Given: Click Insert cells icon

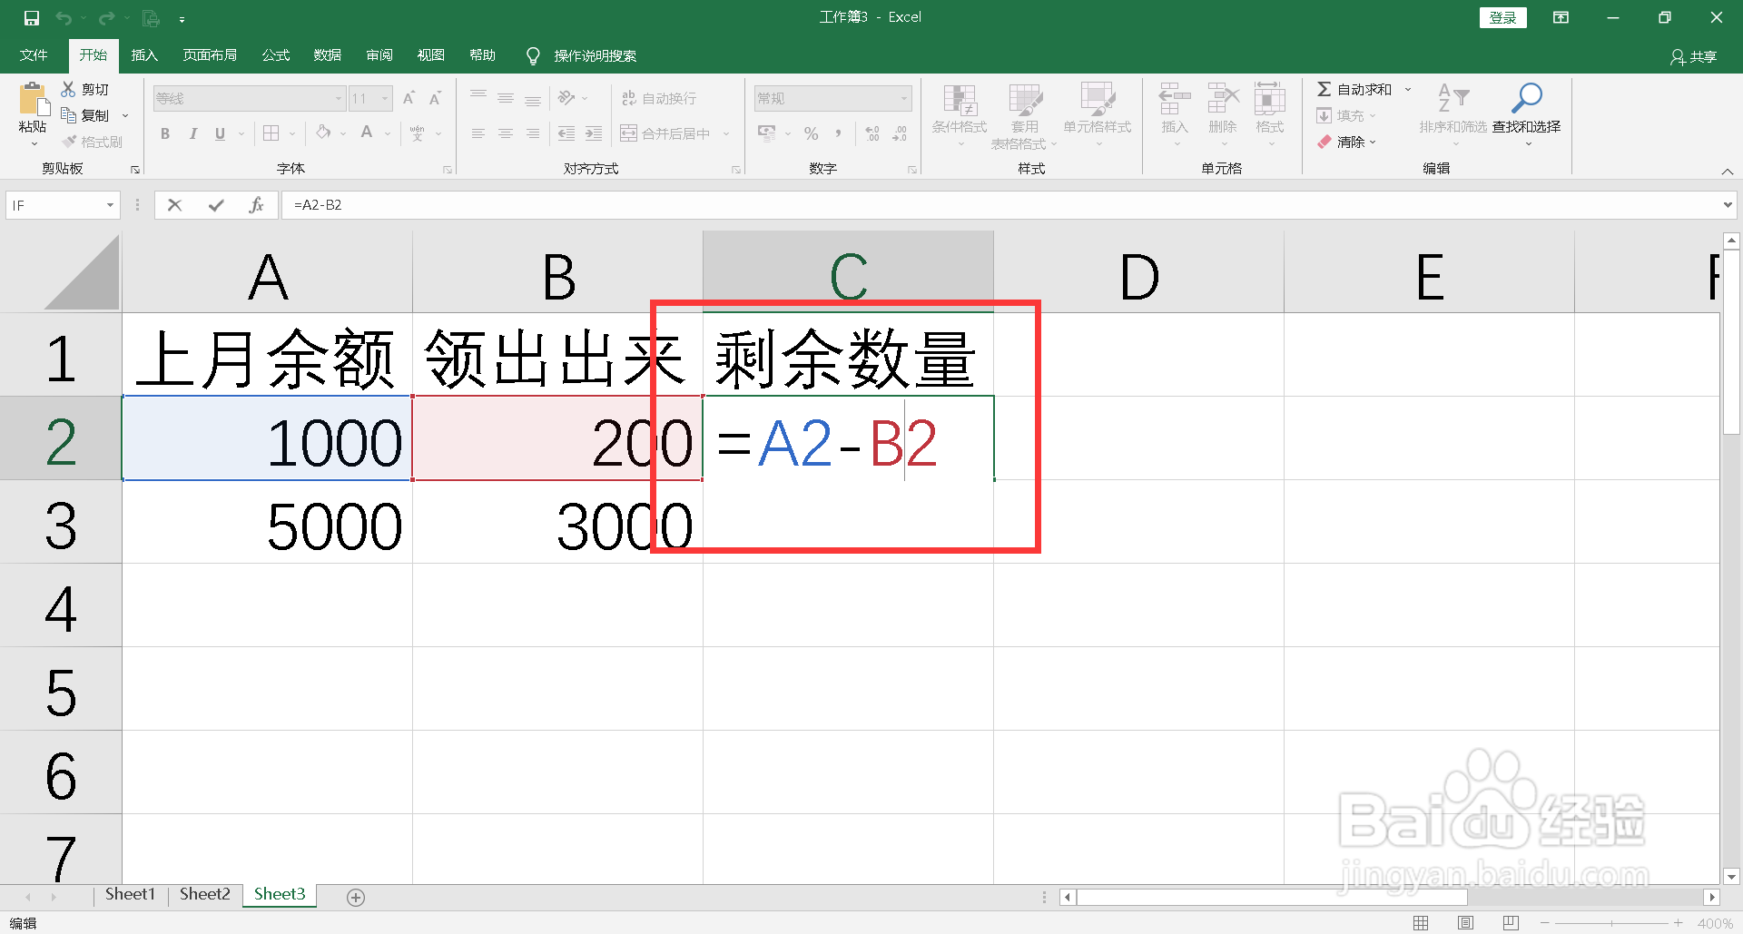Looking at the screenshot, I should (x=1175, y=98).
